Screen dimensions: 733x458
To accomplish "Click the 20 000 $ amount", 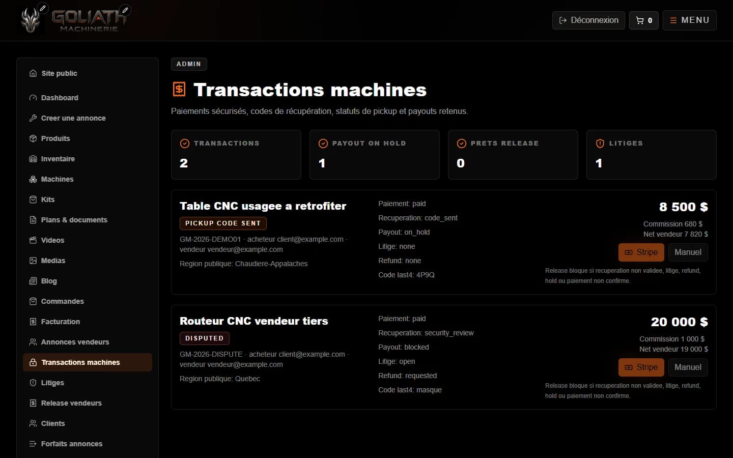I will point(680,322).
